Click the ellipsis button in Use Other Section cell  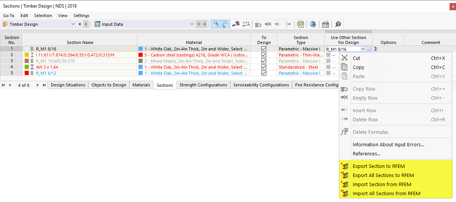369,49
